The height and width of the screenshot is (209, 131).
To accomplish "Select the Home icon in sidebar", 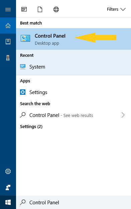I will [x=8, y=26].
